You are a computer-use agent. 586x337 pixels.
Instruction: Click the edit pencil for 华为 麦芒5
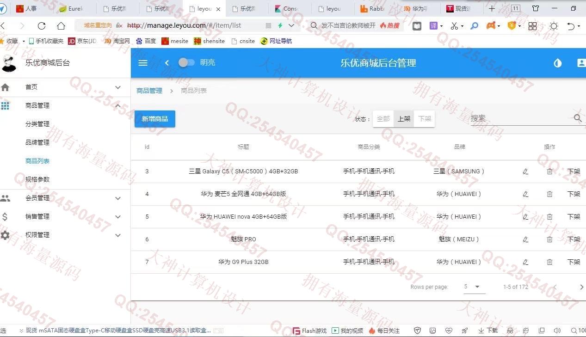tap(525, 194)
